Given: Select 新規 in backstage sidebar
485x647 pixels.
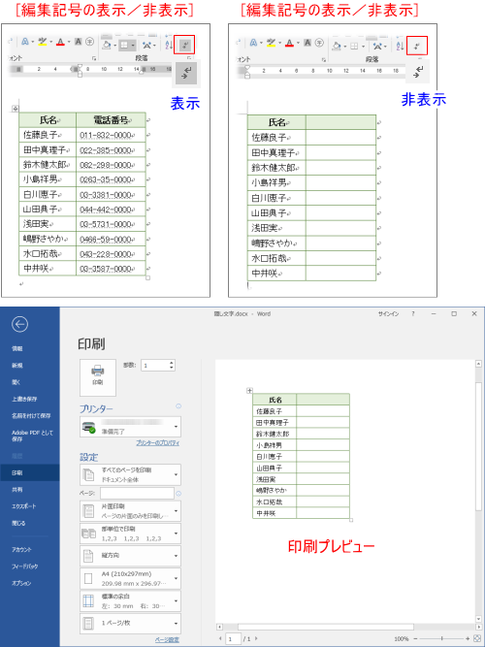Looking at the screenshot, I should [x=17, y=366].
